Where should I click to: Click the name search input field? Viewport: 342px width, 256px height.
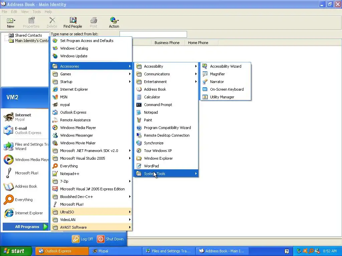(x=153, y=34)
